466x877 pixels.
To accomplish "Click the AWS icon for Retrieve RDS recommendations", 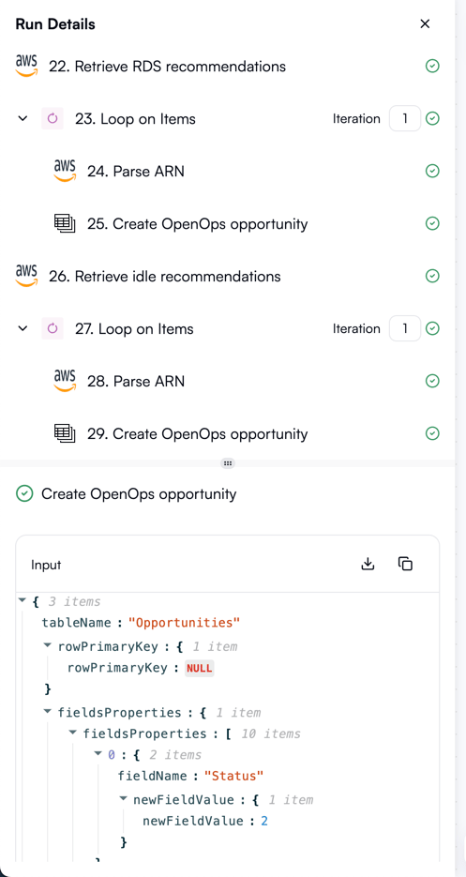I will click(x=26, y=67).
